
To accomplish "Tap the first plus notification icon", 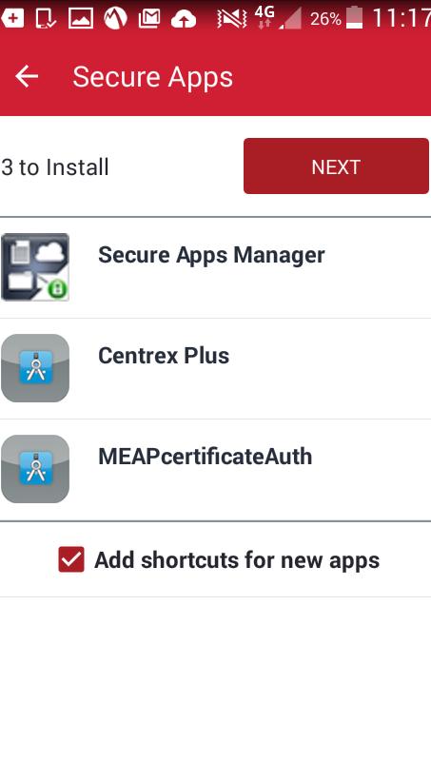I will (x=12, y=18).
